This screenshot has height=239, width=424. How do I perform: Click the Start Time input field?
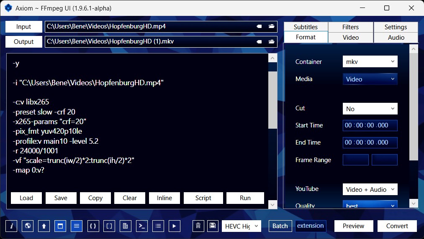(370, 125)
